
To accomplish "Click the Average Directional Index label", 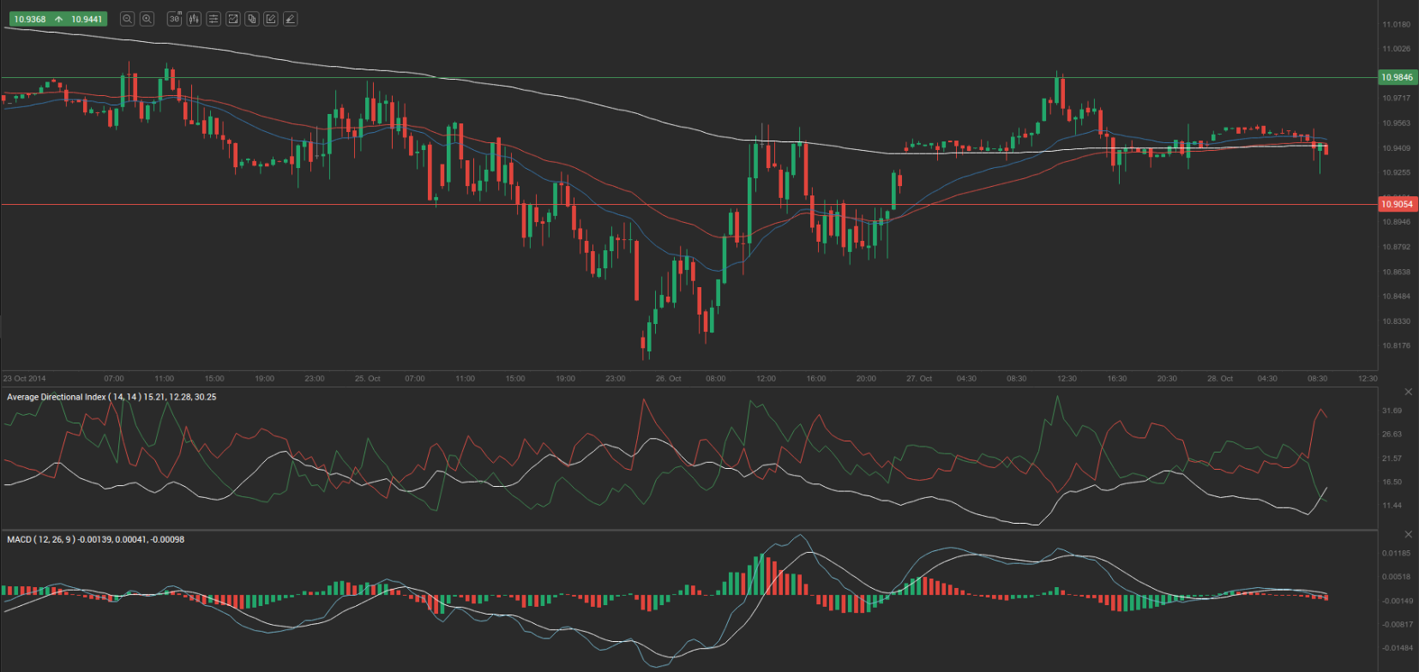I will coord(111,397).
